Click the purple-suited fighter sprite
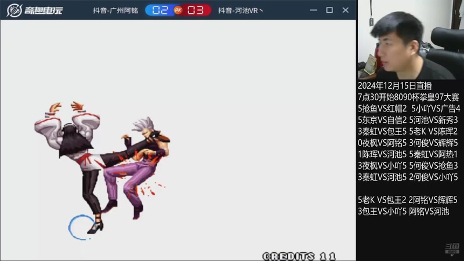The image size is (464, 261). 137,167
